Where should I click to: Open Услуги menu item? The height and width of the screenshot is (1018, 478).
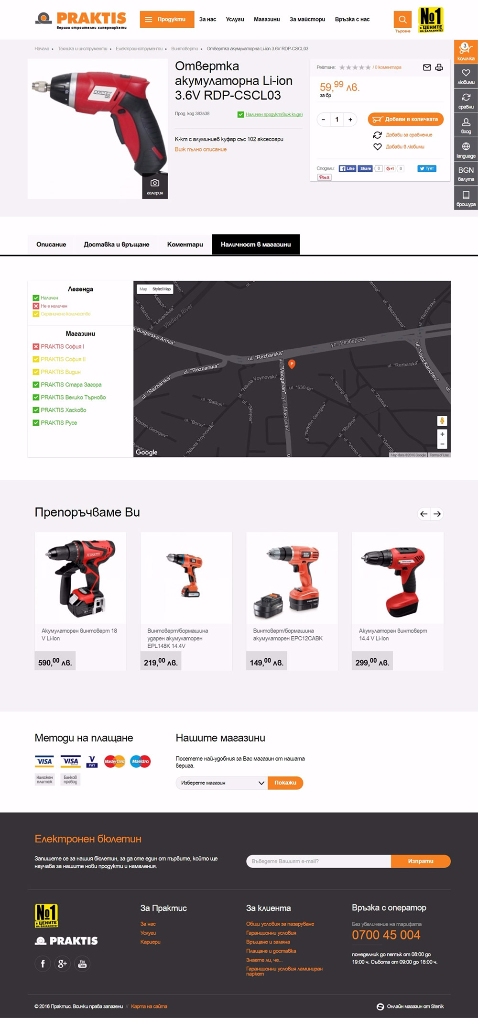coord(235,19)
